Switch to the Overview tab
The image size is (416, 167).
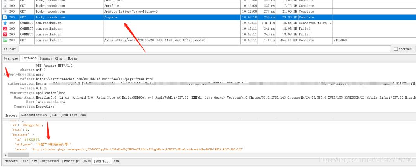[x=11, y=58]
